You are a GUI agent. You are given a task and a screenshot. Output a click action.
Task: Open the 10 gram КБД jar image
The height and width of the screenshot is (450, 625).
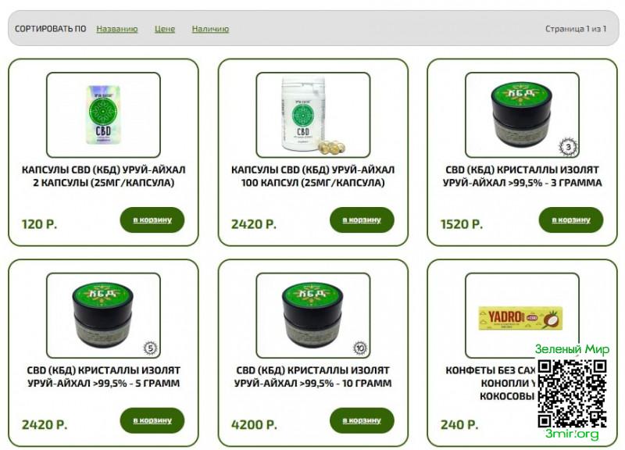point(313,316)
